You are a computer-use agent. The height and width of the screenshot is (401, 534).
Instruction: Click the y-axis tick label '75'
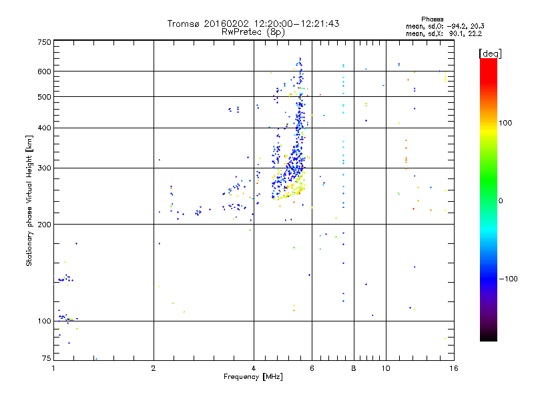point(47,358)
